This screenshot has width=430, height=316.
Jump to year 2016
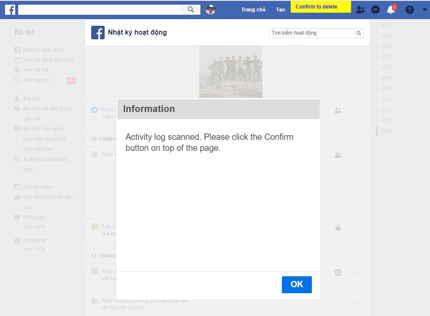(386, 68)
